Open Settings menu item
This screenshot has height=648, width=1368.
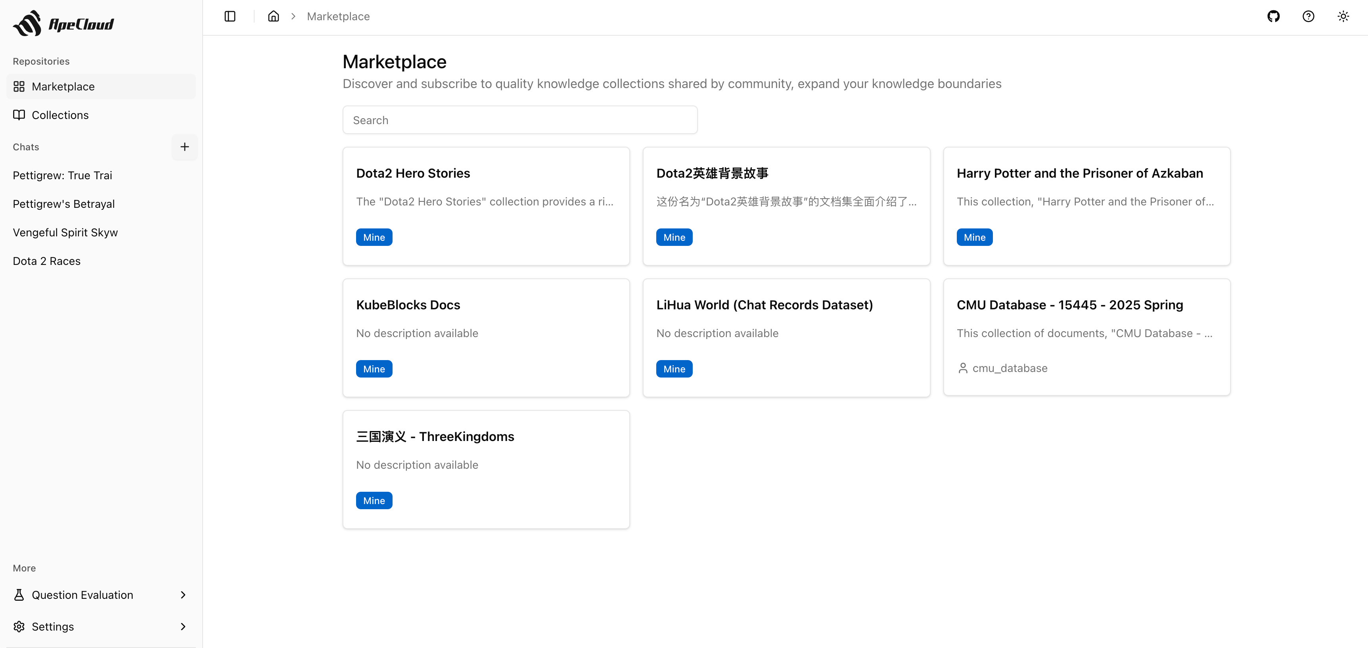click(101, 627)
